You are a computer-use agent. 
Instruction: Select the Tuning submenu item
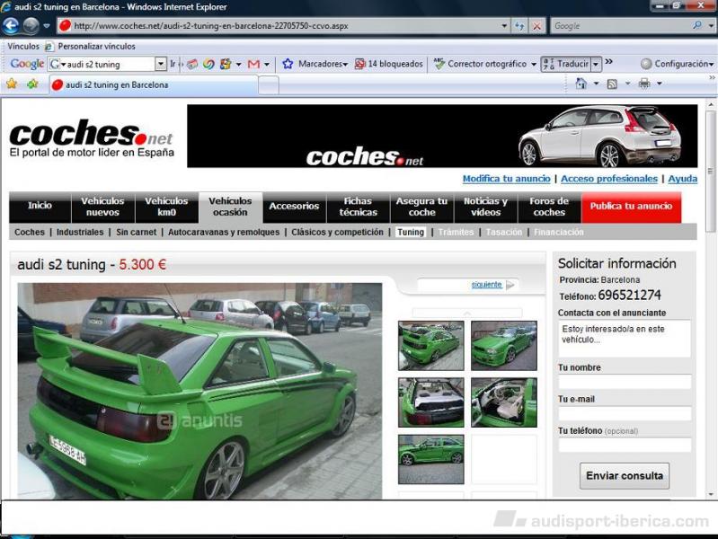[x=411, y=232]
